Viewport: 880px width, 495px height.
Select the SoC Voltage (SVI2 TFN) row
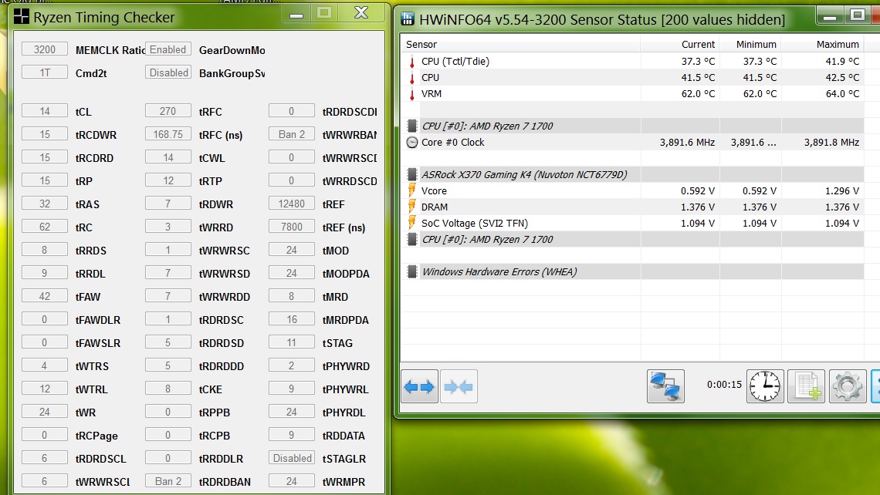pyautogui.click(x=632, y=223)
